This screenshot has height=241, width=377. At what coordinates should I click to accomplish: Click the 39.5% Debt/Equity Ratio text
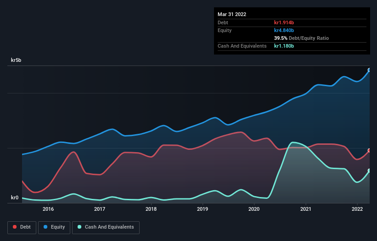[301, 38]
